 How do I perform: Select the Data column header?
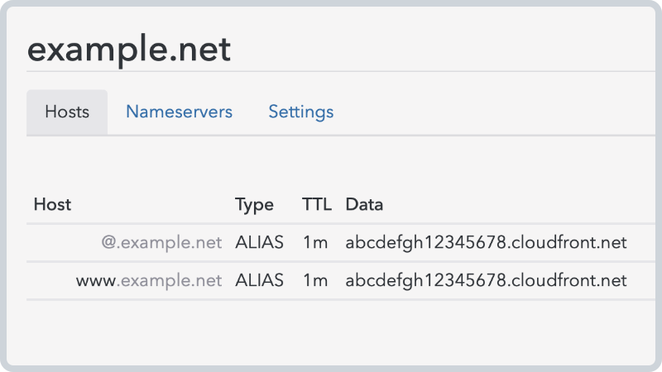coord(364,204)
